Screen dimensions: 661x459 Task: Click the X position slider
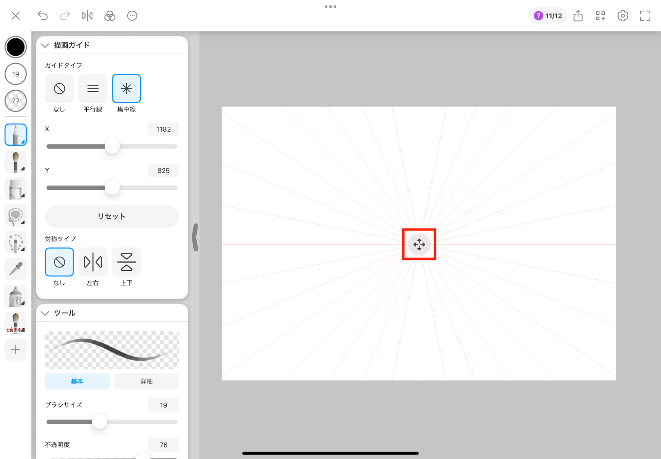112,146
